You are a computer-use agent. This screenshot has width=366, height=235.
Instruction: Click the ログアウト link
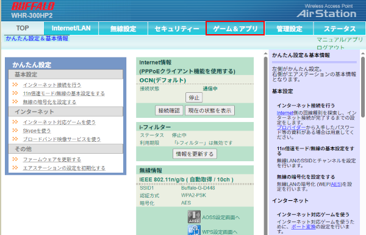pyautogui.click(x=331, y=48)
